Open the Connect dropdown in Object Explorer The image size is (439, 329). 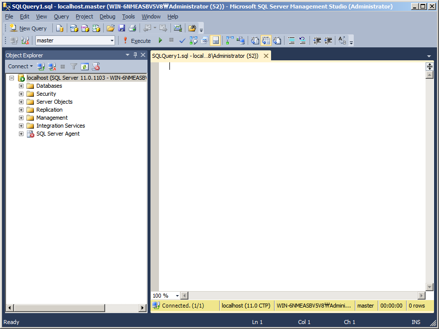[x=20, y=66]
